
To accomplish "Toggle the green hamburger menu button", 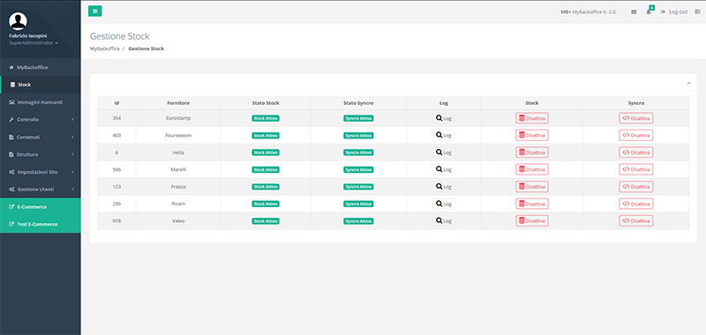I will [95, 11].
